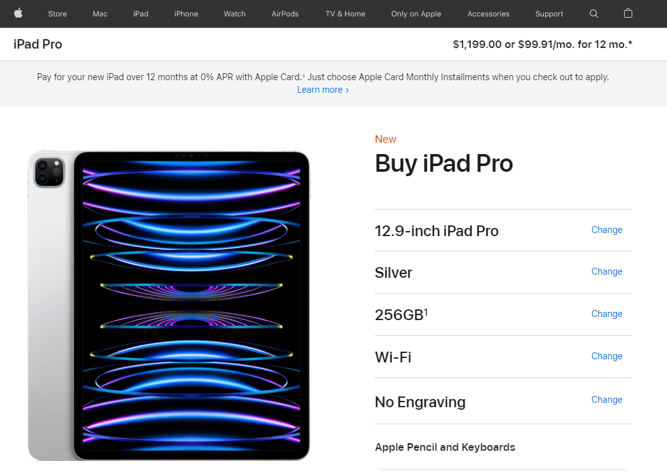Change the Silver color option
This screenshot has height=471, width=667.
pos(606,271)
